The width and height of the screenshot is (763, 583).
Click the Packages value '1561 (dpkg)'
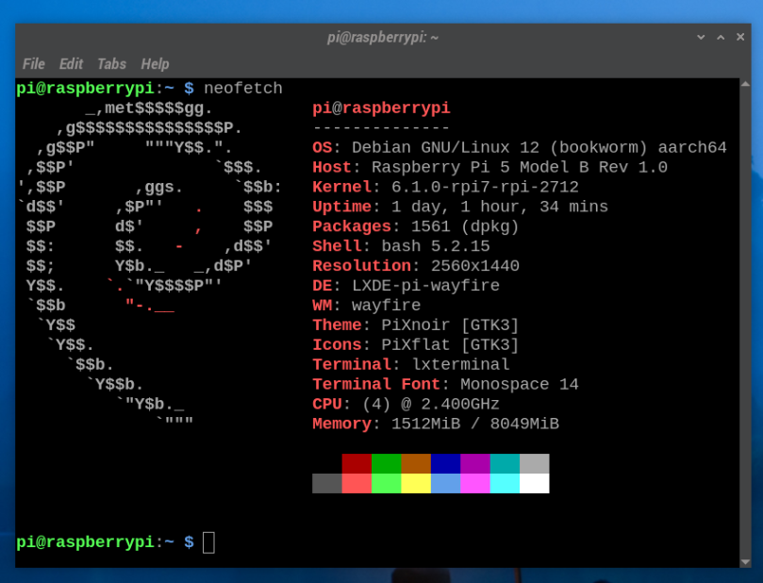tap(465, 226)
